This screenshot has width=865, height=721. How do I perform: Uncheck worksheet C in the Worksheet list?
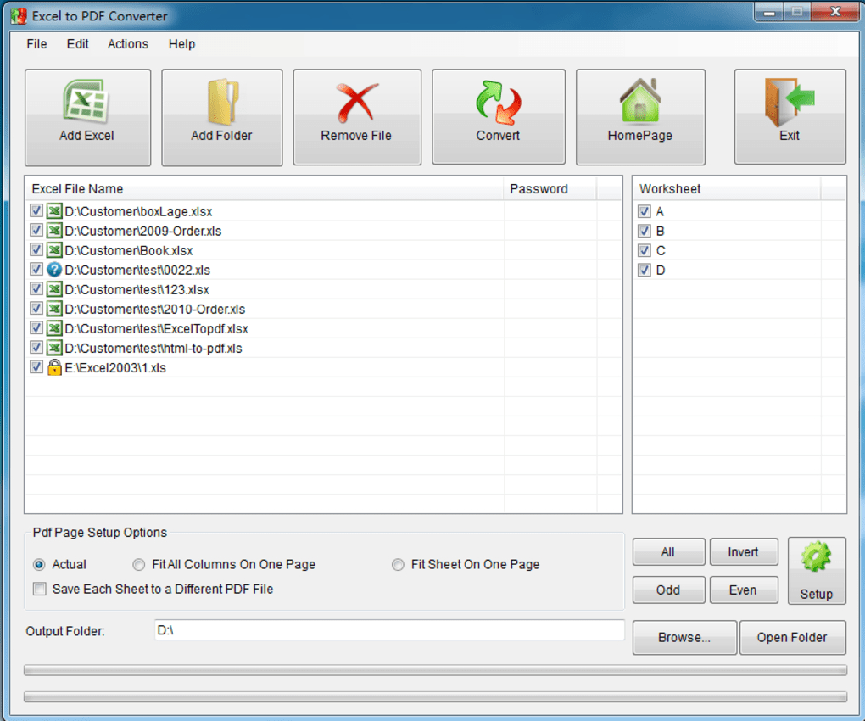(x=644, y=250)
